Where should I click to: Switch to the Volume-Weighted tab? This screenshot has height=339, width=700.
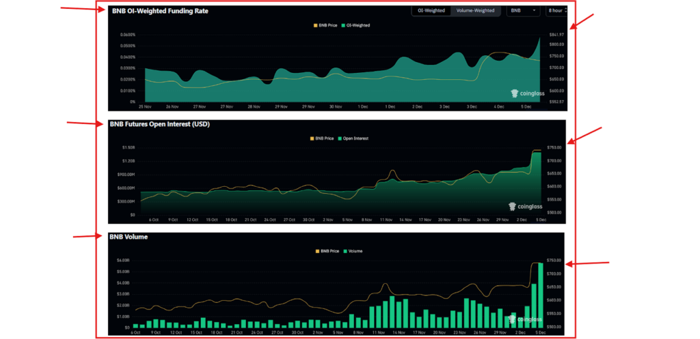click(x=475, y=10)
